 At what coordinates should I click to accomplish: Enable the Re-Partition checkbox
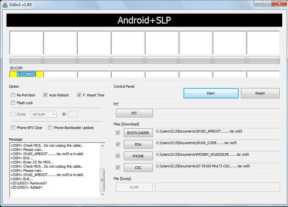coord(13,95)
